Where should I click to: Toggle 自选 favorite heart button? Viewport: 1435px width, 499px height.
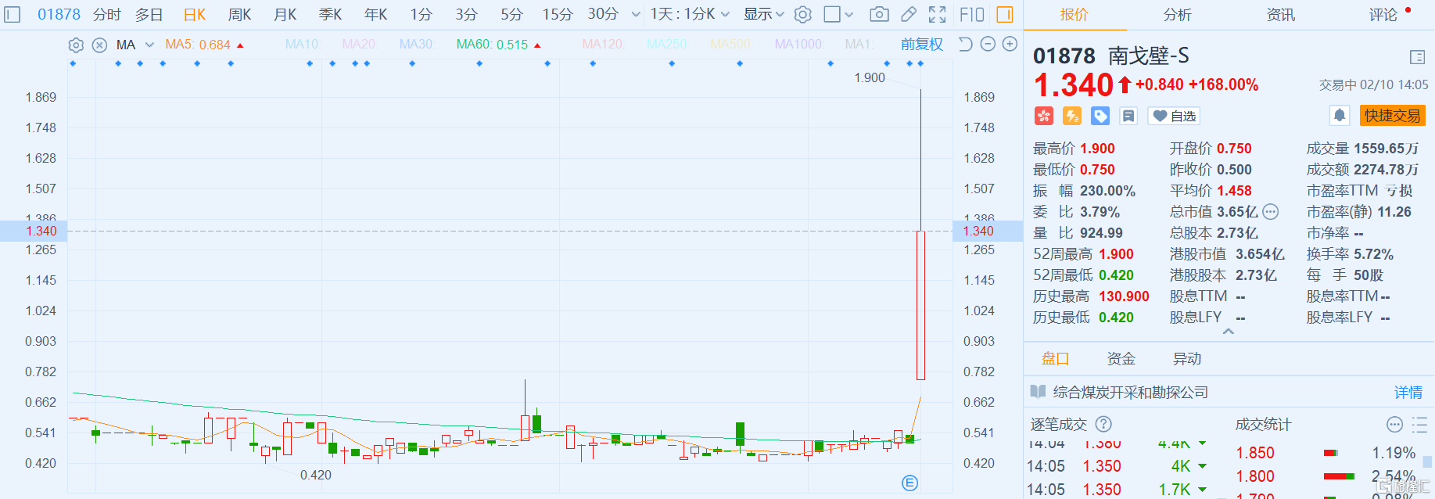pyautogui.click(x=1174, y=116)
